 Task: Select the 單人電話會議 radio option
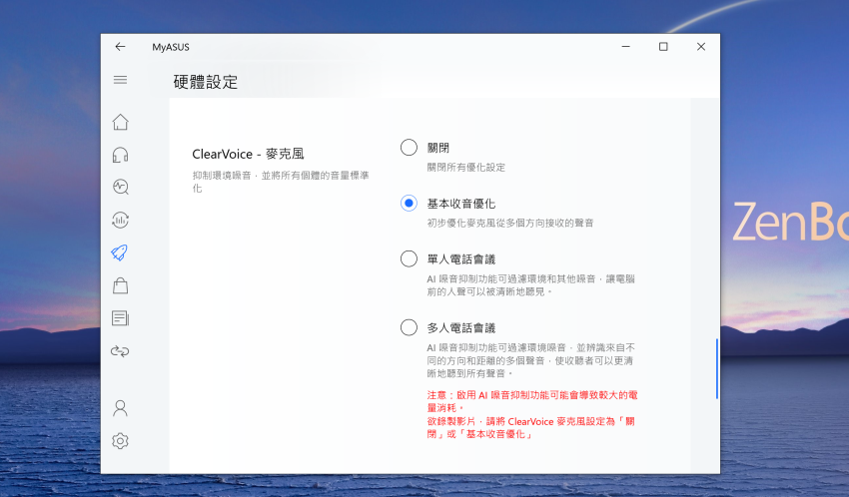tap(409, 259)
